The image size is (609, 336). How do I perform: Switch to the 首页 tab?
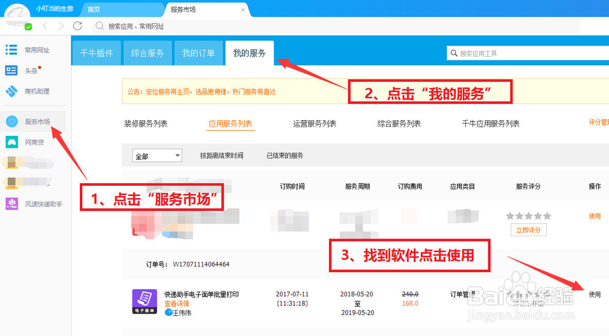94,9
